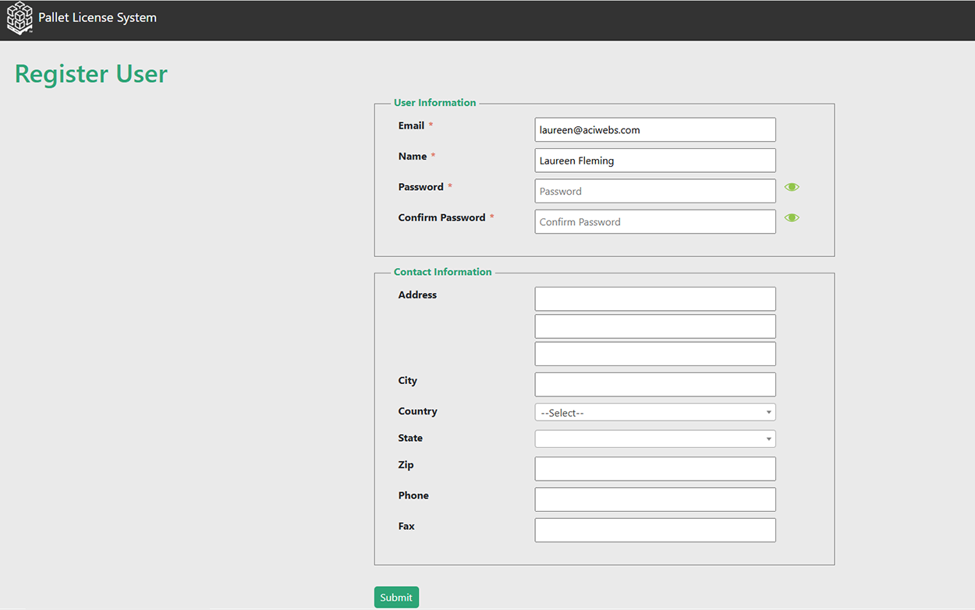Click inside the Name field
The image size is (975, 610).
tap(654, 160)
